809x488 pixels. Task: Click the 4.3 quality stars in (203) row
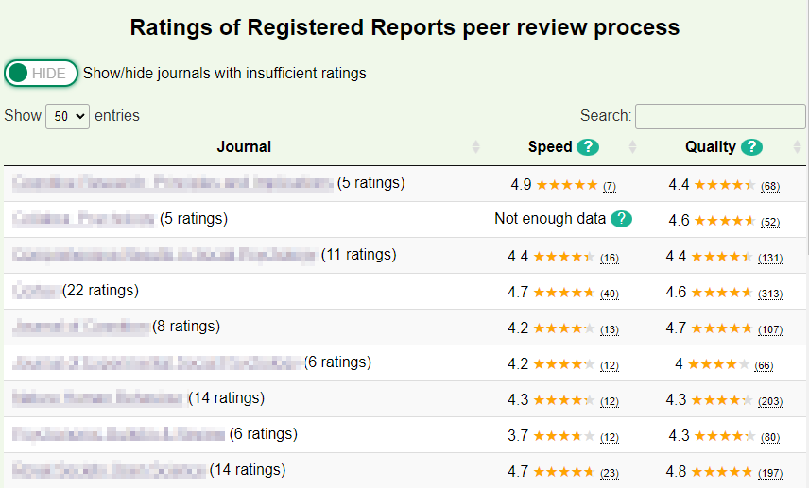[x=722, y=400]
